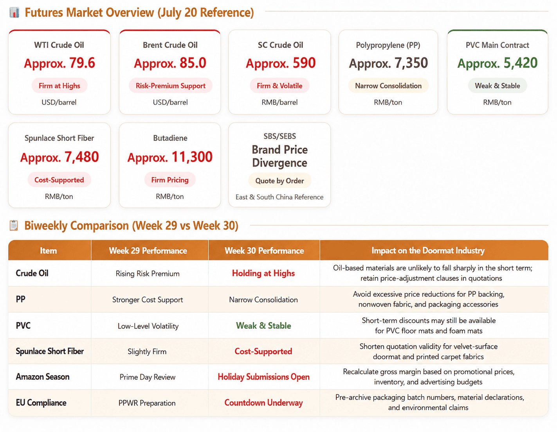Select the Crude Oil table row label
Screen dimensions: 557x432
(x=32, y=273)
